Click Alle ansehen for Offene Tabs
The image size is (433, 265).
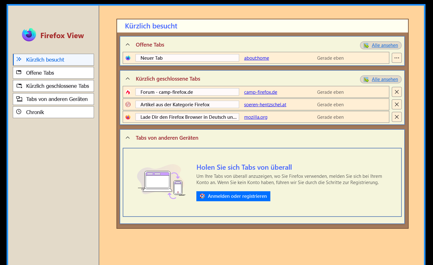pos(384,45)
